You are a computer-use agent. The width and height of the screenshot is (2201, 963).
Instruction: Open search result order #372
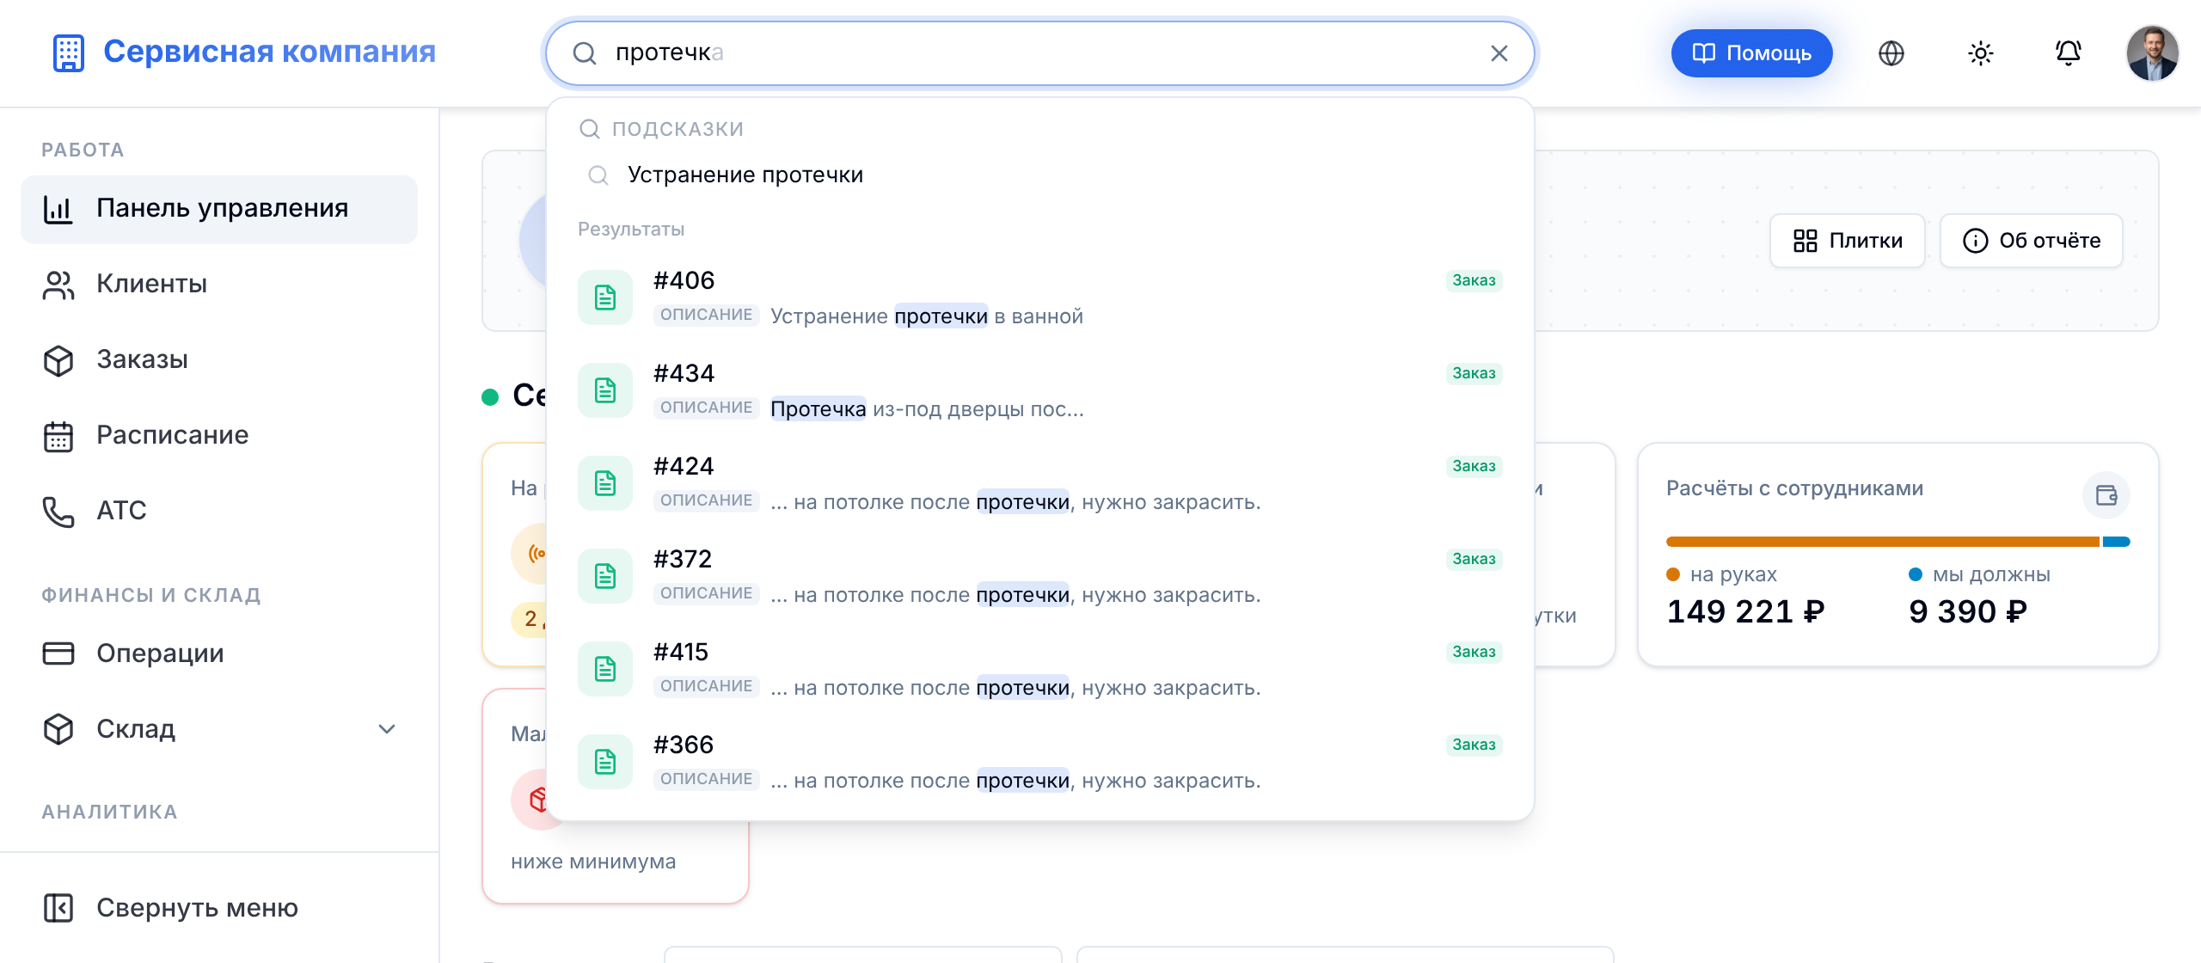click(x=1040, y=576)
